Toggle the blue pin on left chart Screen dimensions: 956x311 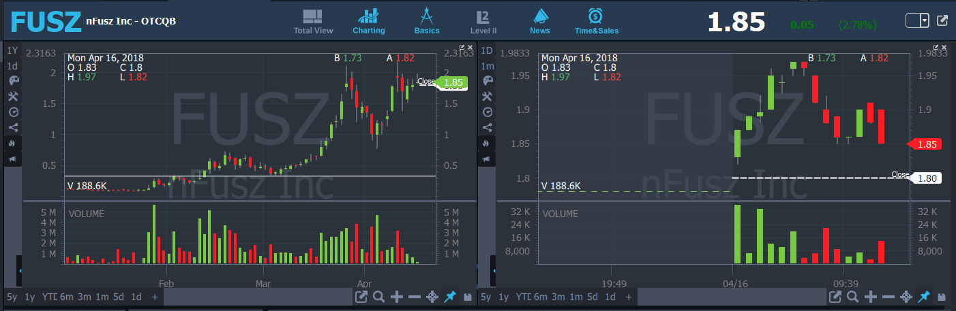(449, 297)
